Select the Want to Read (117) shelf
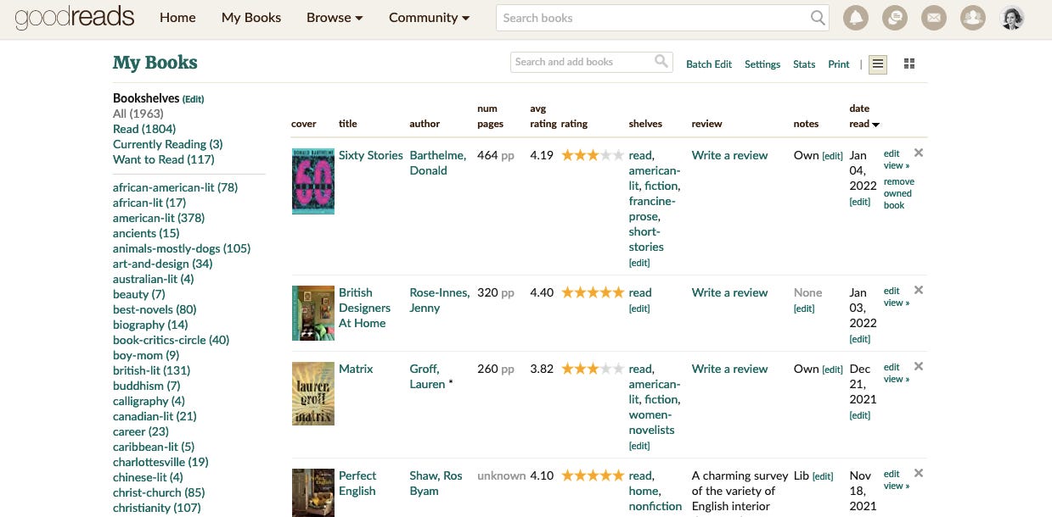The image size is (1052, 517). pyautogui.click(x=164, y=159)
